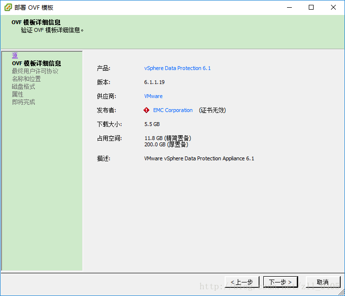
Task: Open the VMware vendor link
Action: 153,96
